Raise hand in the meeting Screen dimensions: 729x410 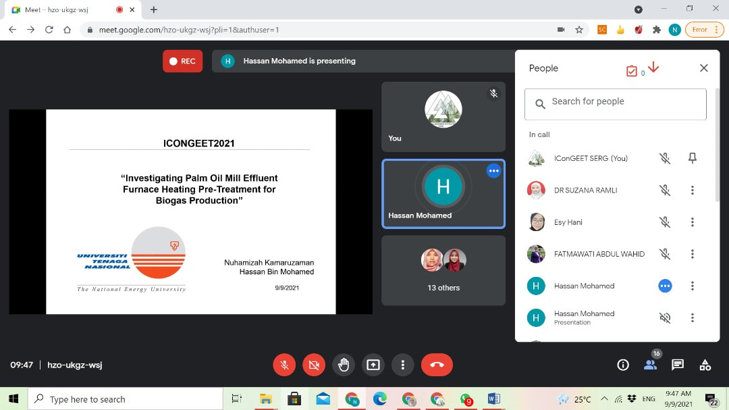tap(344, 365)
